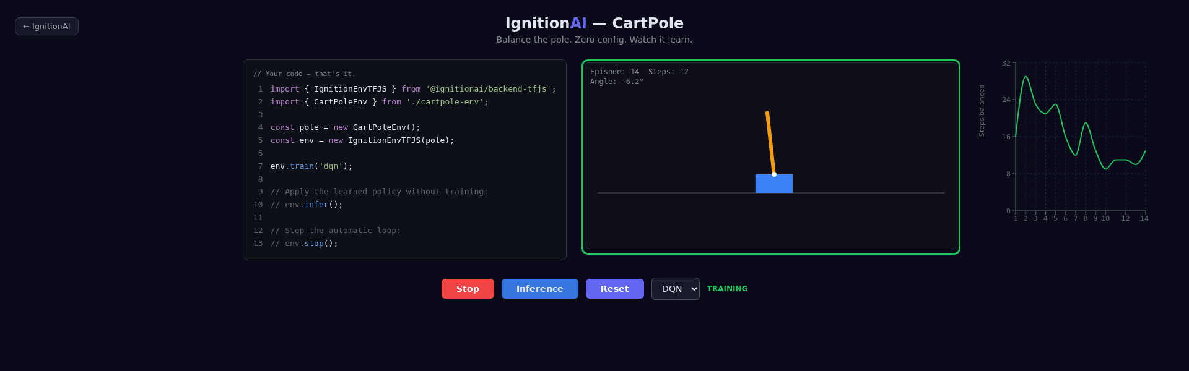
Task: Click the "Steps: 12" readout
Action: point(668,72)
